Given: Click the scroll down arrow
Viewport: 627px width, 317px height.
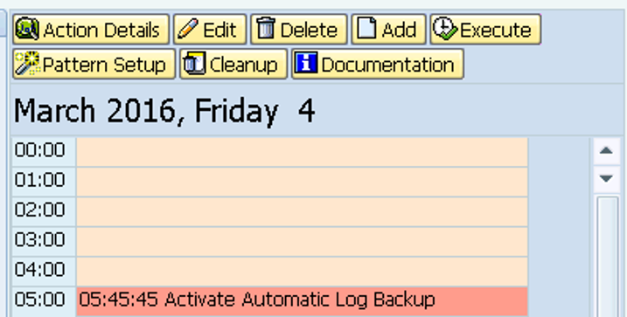Looking at the screenshot, I should [607, 178].
